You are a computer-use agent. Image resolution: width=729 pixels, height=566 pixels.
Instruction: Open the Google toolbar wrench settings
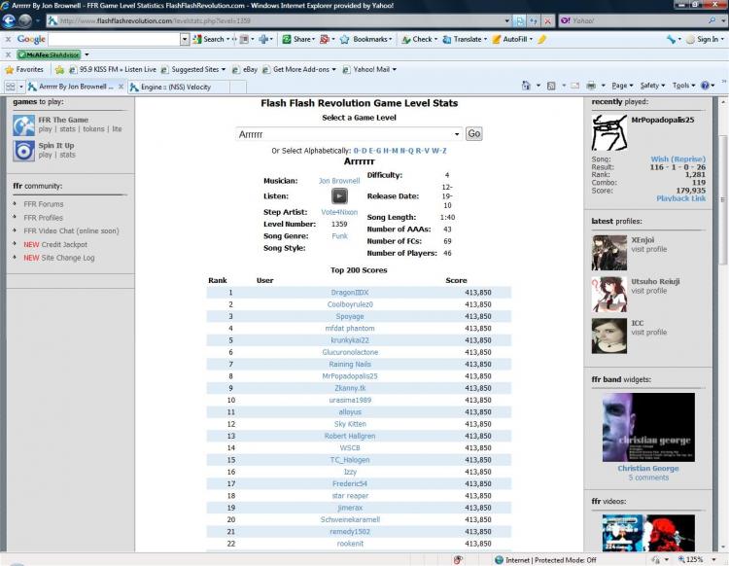click(671, 40)
